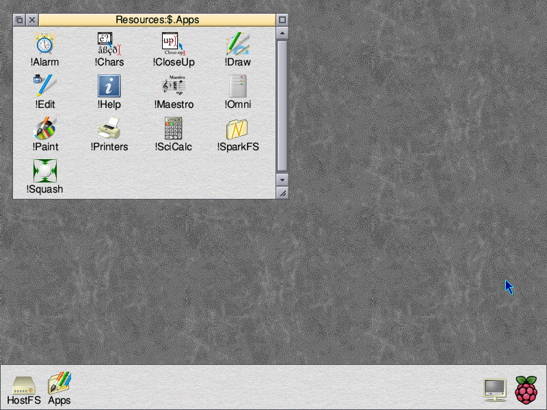The width and height of the screenshot is (547, 410).
Task: Open the Apps folder on icon bar
Action: pos(59,388)
